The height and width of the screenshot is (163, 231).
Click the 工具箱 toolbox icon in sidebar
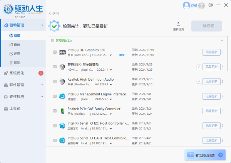[6, 109]
